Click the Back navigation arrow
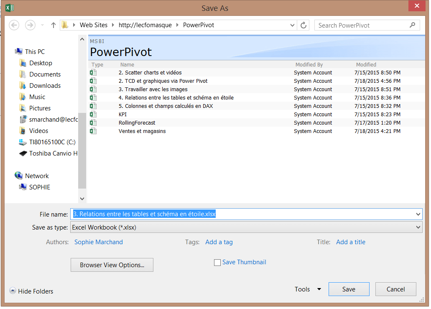Viewport: 431px width, 309px height. tap(14, 25)
